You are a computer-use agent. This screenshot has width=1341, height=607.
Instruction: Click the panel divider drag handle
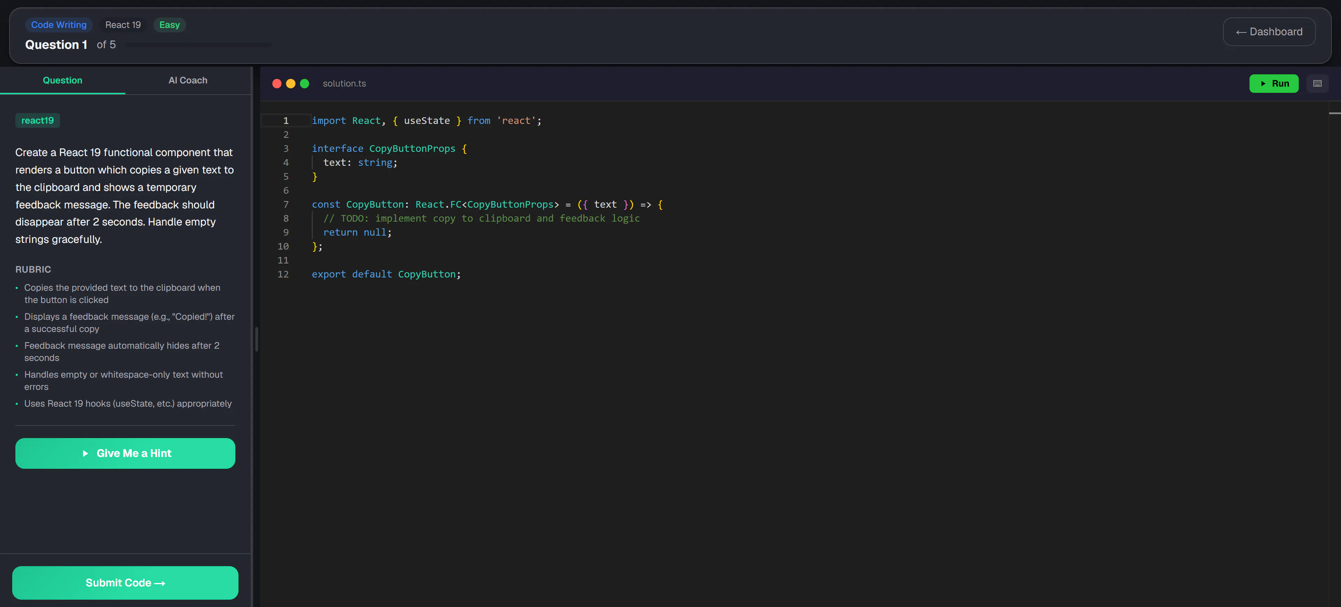click(x=256, y=339)
